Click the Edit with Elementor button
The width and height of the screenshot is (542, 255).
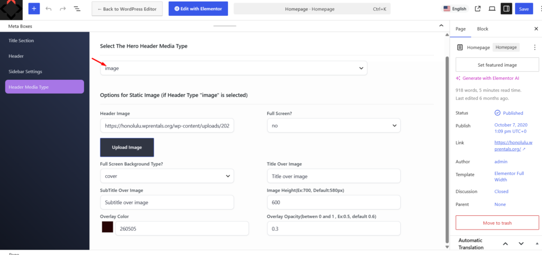[x=198, y=8]
